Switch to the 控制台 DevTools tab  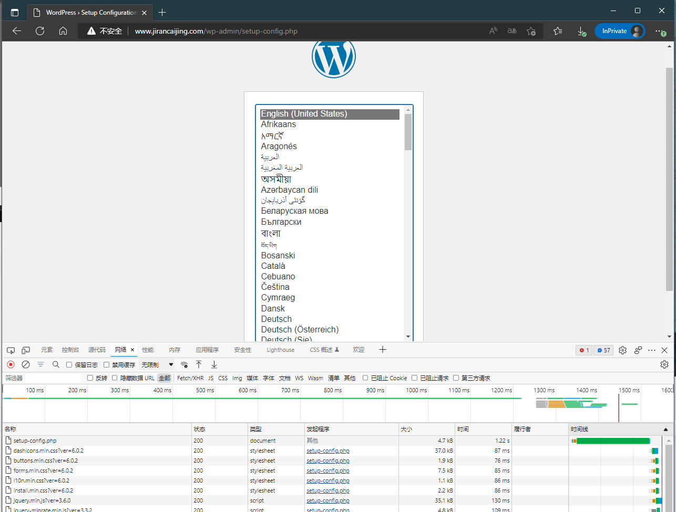(x=70, y=350)
